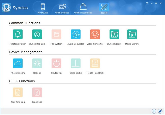Image resolution: width=165 pixels, height=115 pixels.
Task: Open the title bar dropdown menu
Action: (147, 3)
